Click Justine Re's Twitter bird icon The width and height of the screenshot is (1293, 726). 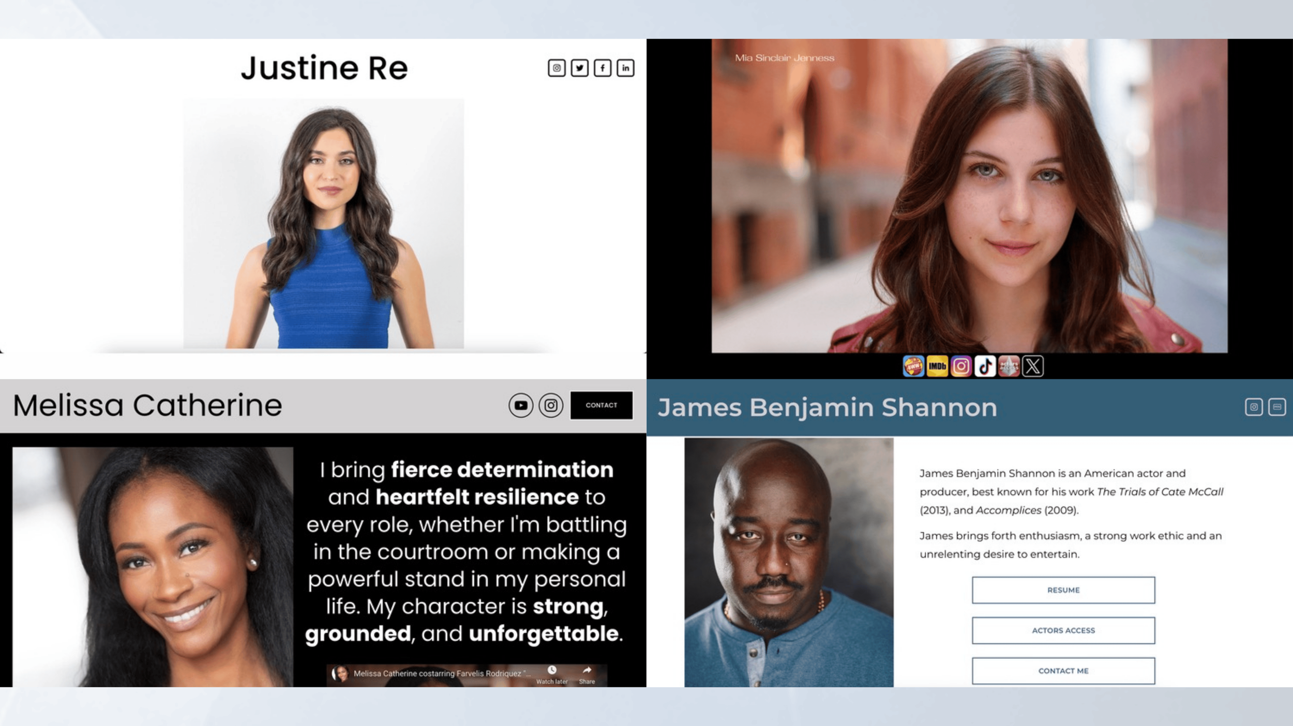pyautogui.click(x=579, y=68)
